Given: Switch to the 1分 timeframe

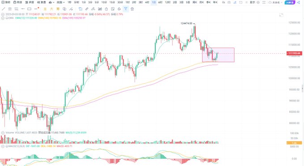Looking at the screenshot, I should (x=84, y=2).
